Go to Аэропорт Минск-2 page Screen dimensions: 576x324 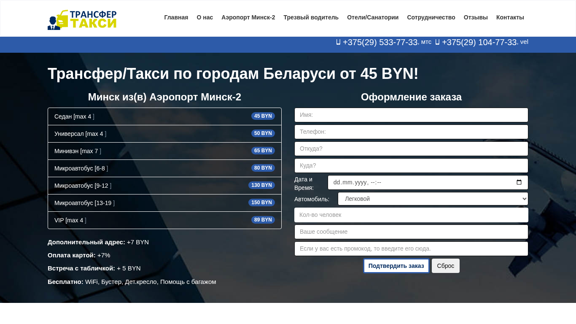coord(248,17)
